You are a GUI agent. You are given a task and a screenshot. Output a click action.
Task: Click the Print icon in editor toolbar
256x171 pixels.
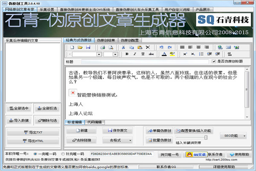103,47
